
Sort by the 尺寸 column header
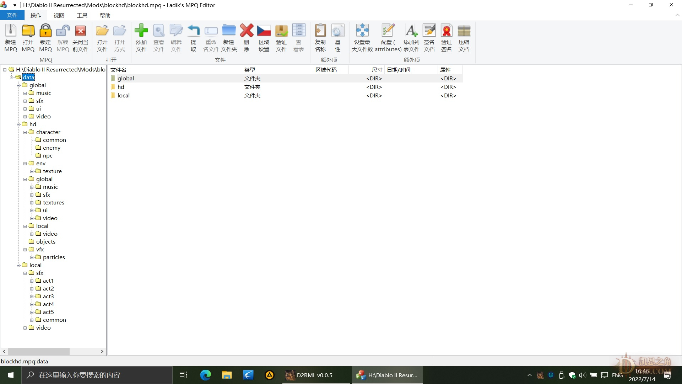coord(366,70)
